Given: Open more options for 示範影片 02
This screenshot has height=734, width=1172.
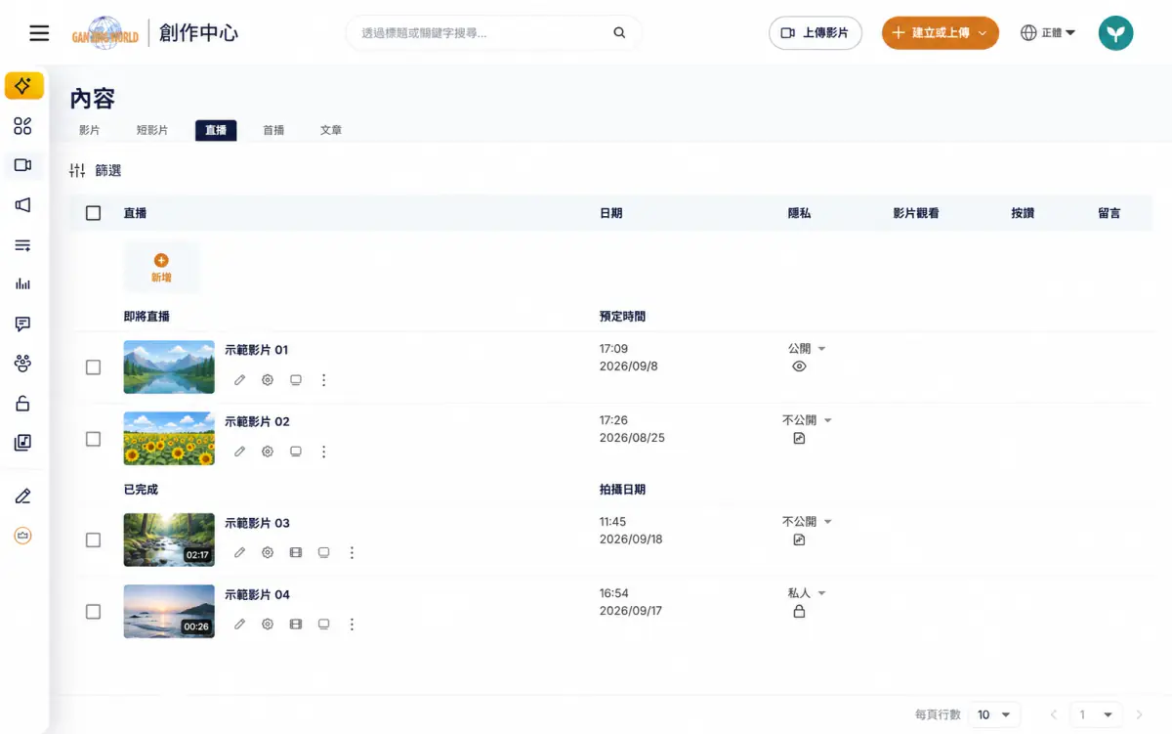Looking at the screenshot, I should coord(324,452).
